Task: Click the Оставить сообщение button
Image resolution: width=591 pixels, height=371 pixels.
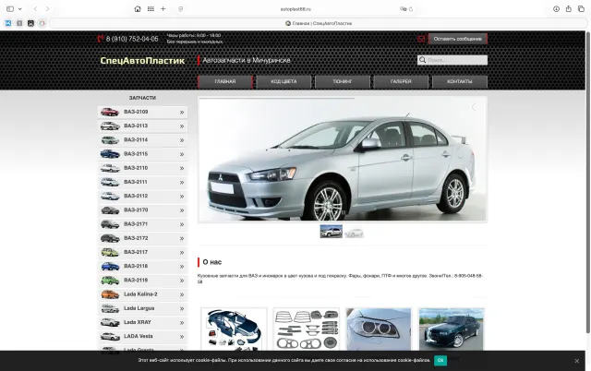Action: click(458, 39)
